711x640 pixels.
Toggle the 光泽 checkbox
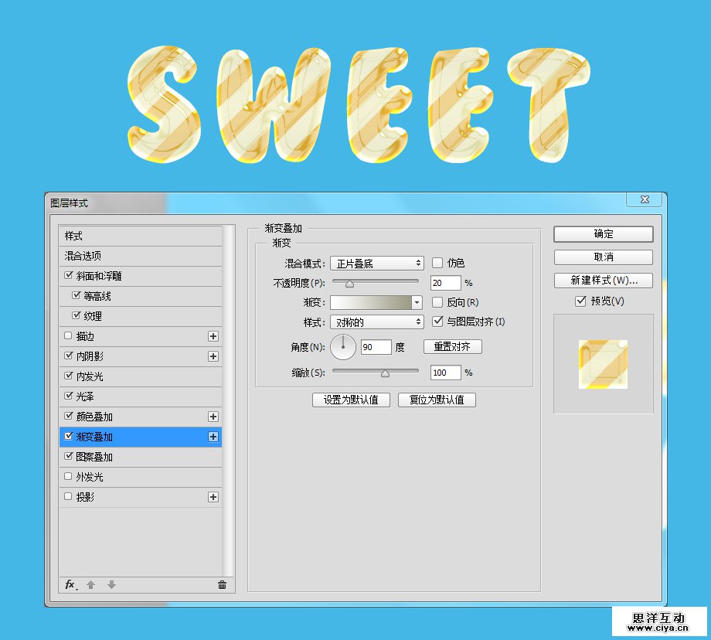69,396
